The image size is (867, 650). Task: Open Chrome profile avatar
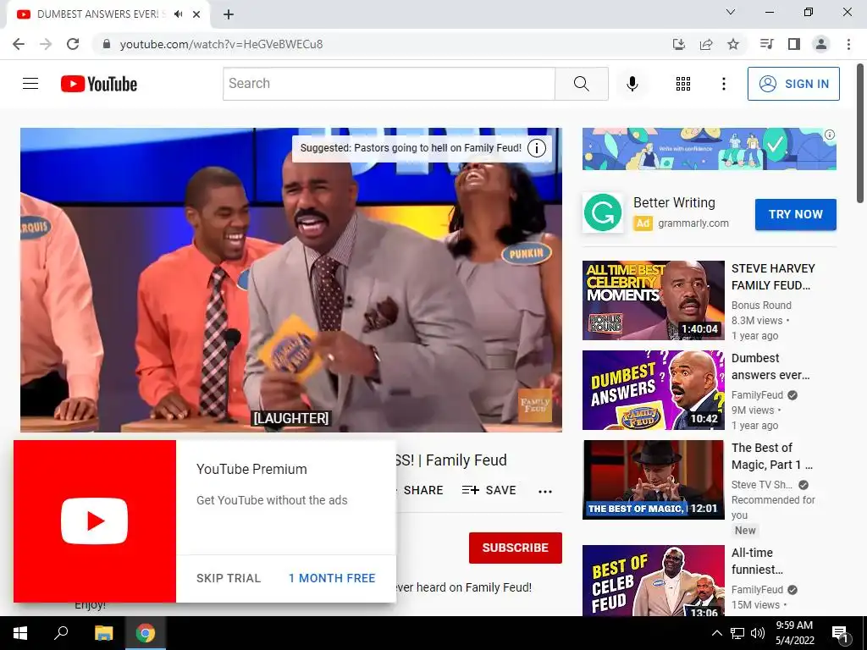tap(821, 44)
